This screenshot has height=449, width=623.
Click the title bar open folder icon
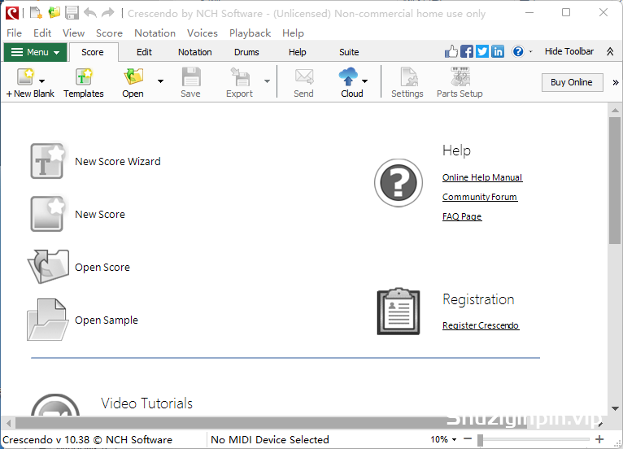[x=54, y=13]
